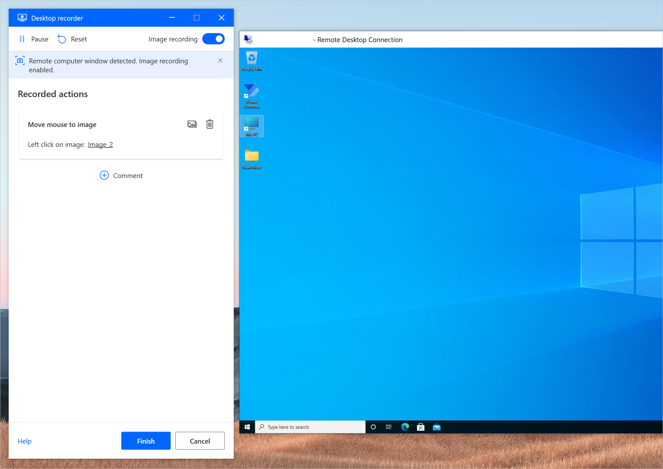Image resolution: width=663 pixels, height=469 pixels.
Task: Click the Finish button
Action: [x=146, y=441]
